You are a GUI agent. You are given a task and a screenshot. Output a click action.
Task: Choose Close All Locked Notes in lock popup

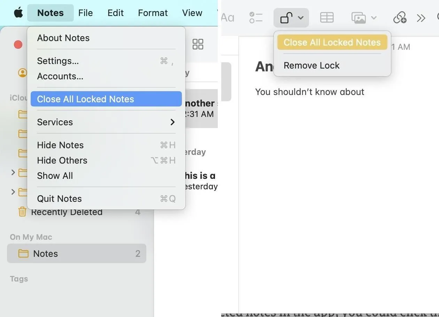tap(332, 42)
